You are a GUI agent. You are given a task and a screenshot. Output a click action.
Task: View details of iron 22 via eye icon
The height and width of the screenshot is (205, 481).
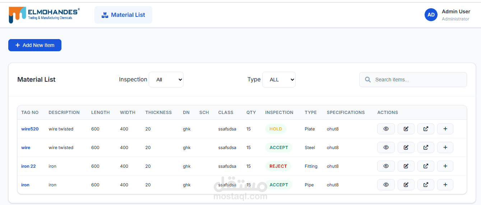pos(386,166)
